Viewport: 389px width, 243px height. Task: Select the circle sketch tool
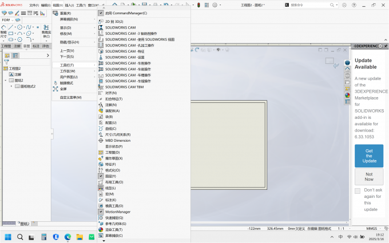click(x=19, y=27)
